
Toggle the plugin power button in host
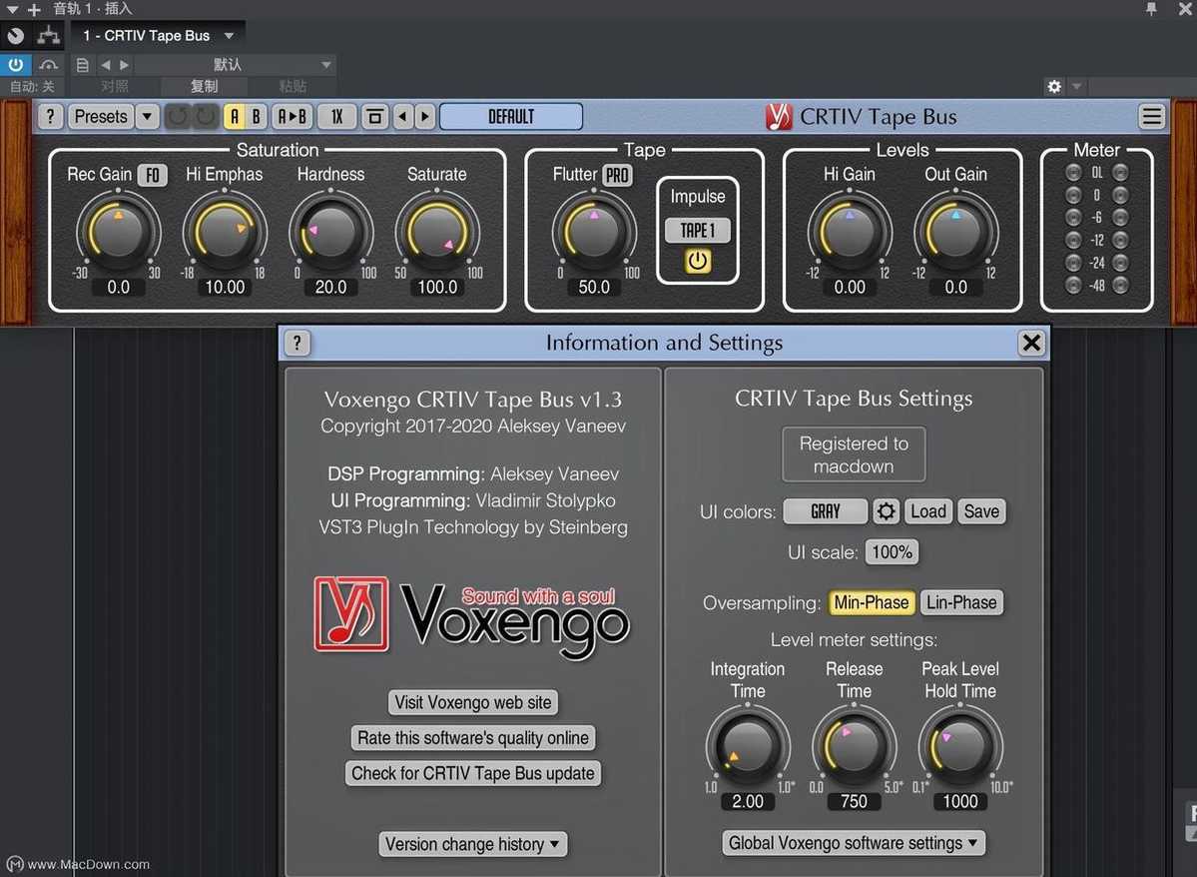click(15, 64)
